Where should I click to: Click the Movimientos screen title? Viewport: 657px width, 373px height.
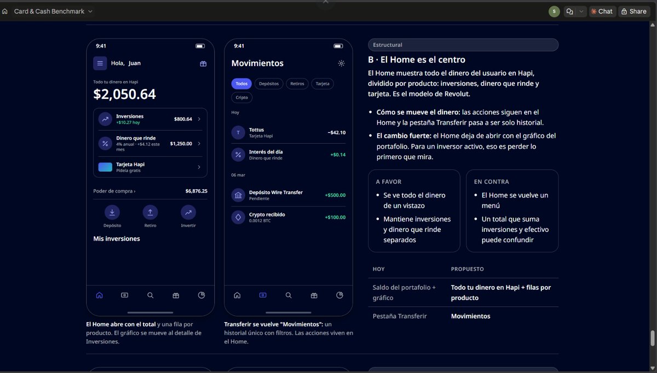tap(257, 63)
